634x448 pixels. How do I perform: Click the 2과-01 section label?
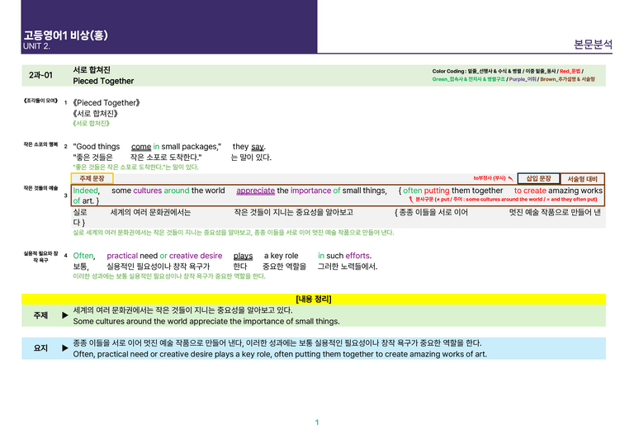pos(40,75)
